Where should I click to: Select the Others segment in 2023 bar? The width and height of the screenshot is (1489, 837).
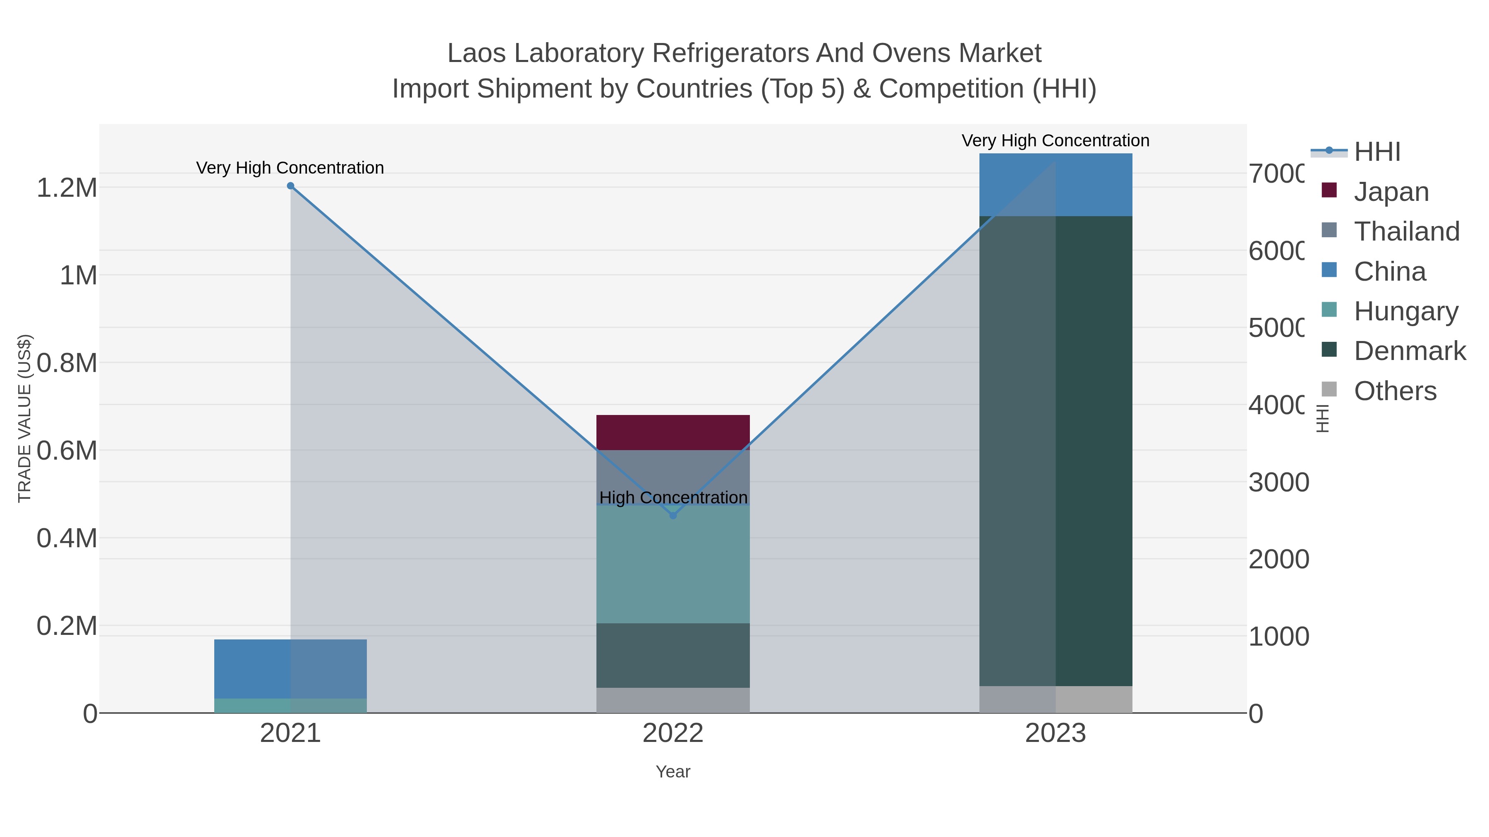tap(1056, 699)
